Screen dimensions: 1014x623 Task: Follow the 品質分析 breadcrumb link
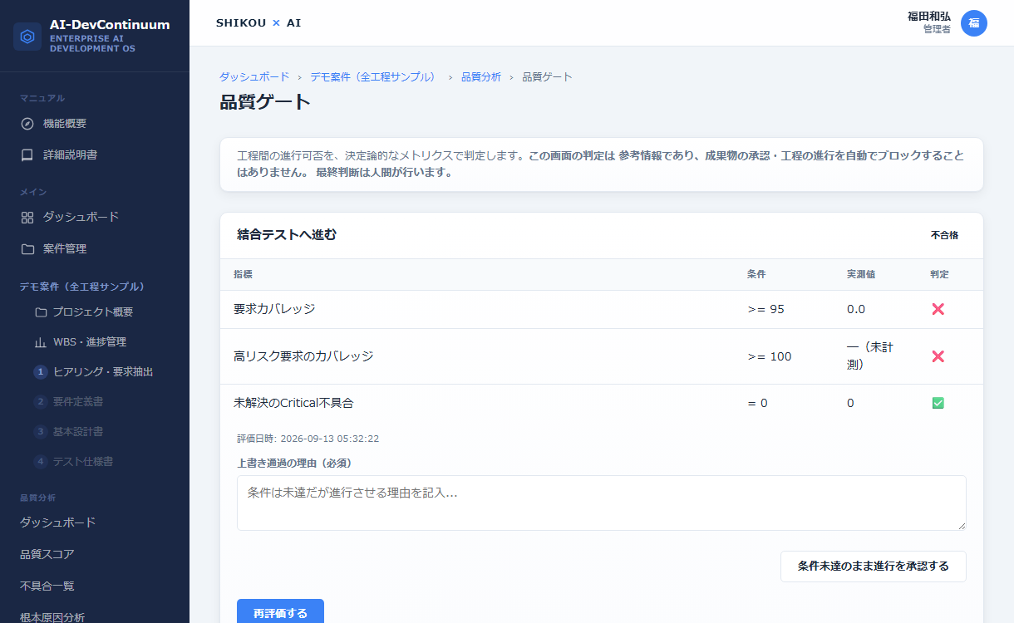pos(481,76)
